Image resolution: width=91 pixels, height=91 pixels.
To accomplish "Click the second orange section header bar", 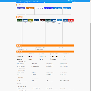I will point(45,52).
